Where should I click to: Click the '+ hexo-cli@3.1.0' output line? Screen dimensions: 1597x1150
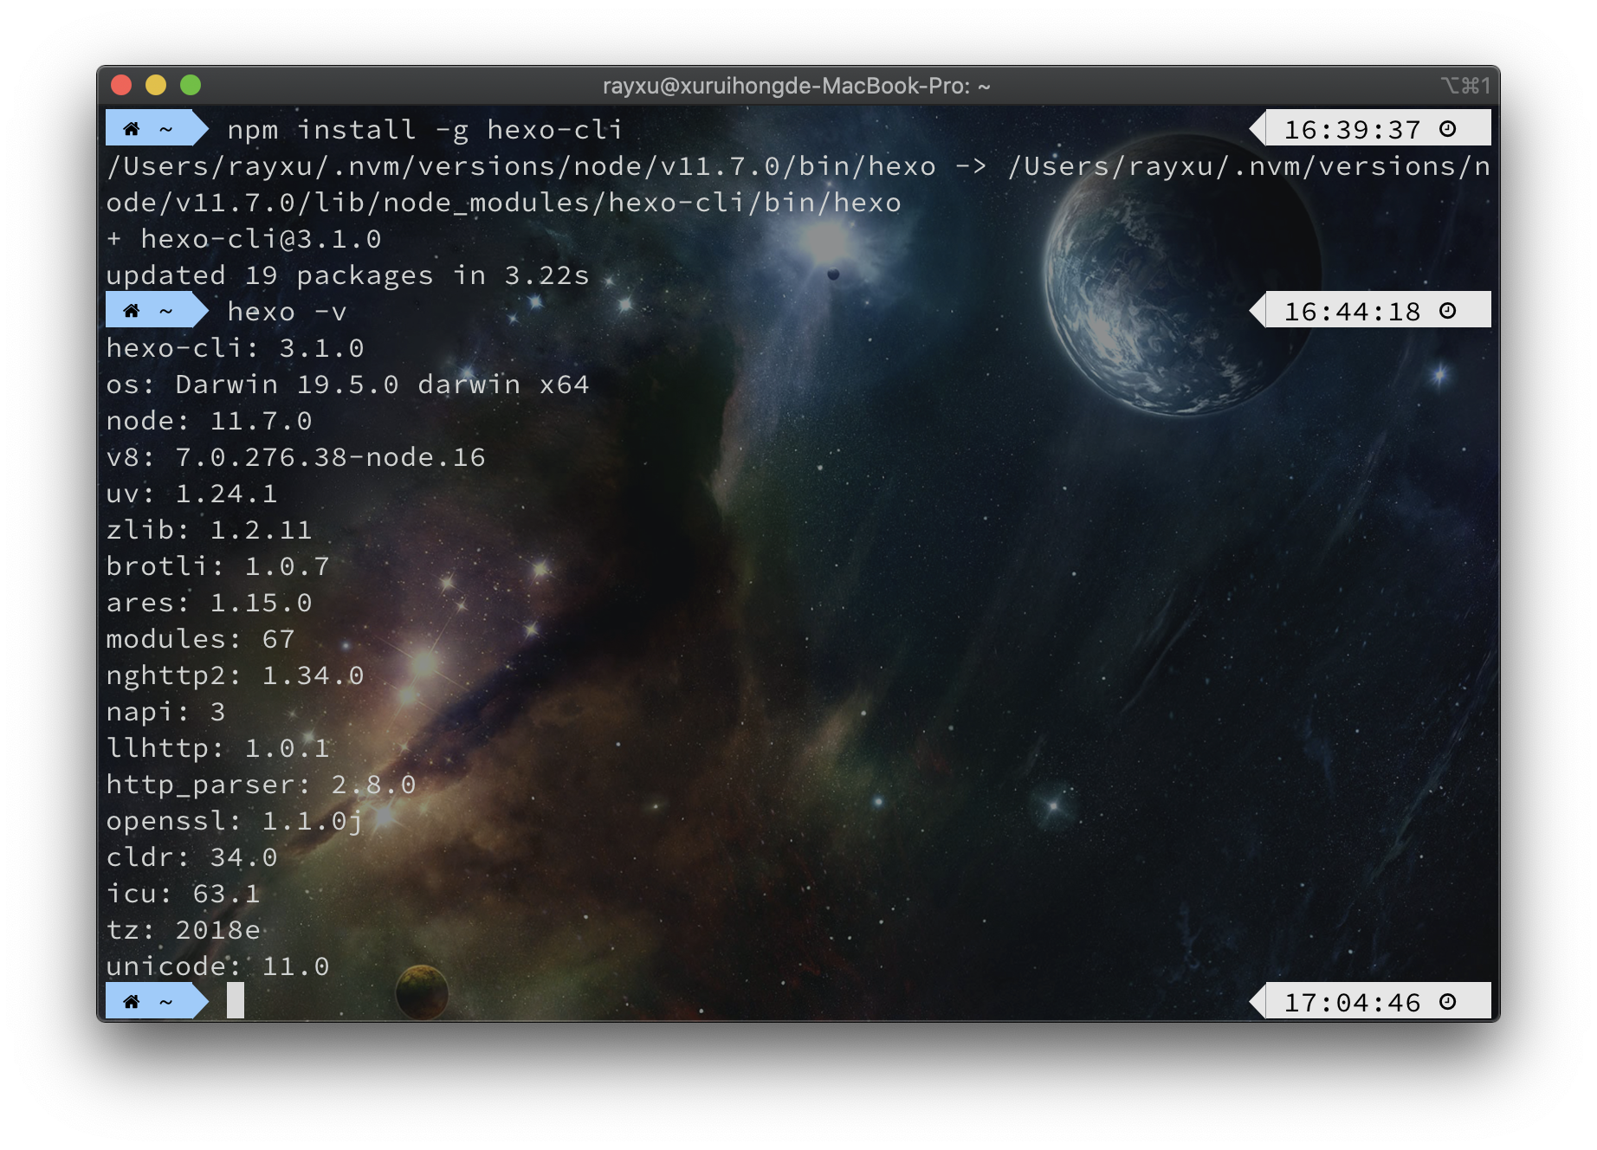(x=243, y=239)
